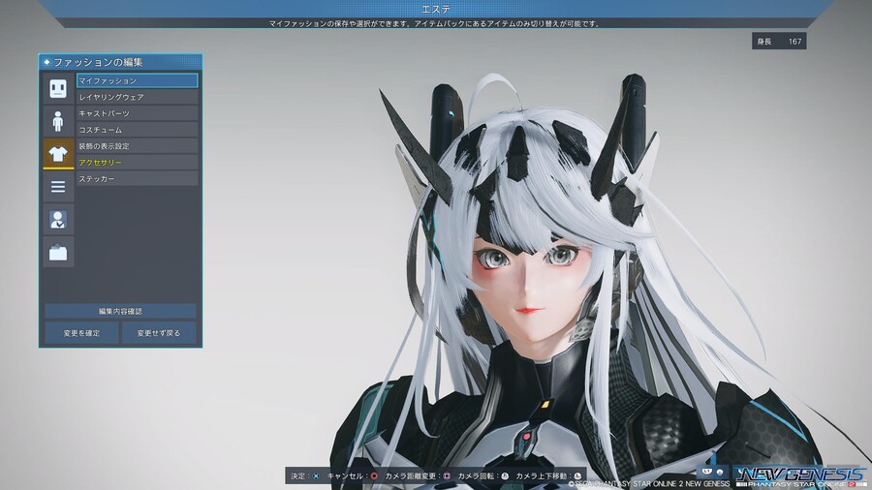This screenshot has height=490, width=872.
Task: Choose コスチューム menu entry
Action: (137, 130)
